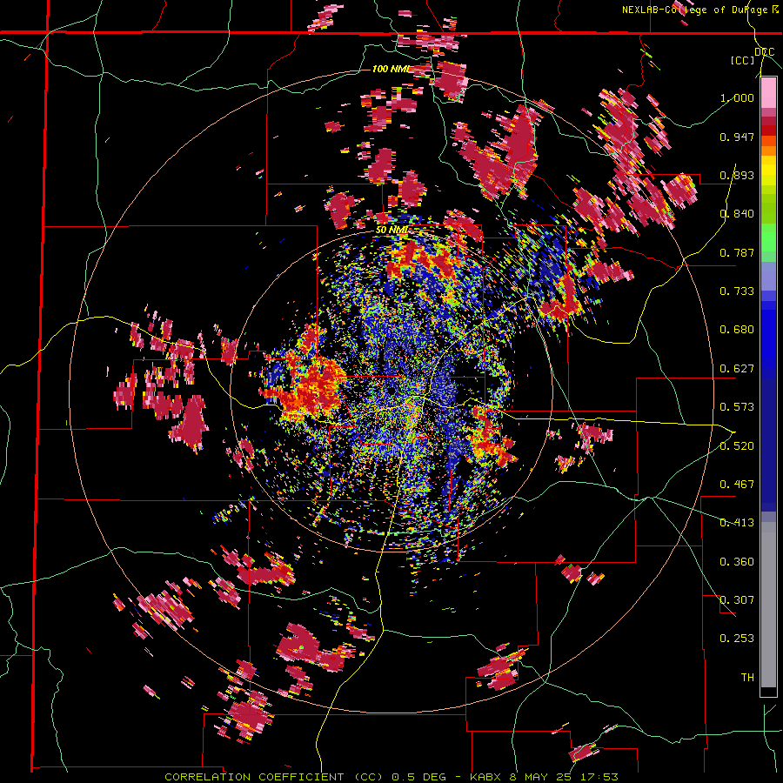Select the 0.840 legend value
783x783 pixels.
pos(737,214)
